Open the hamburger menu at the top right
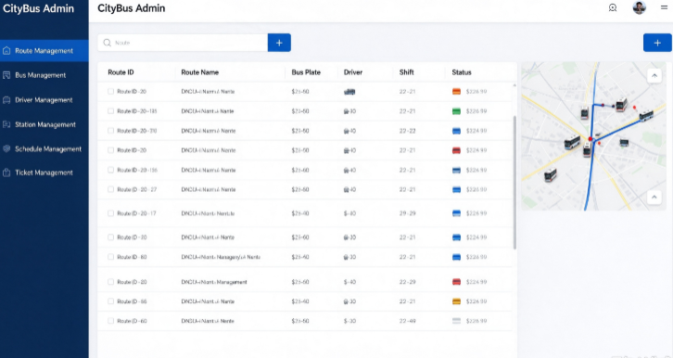673x358 pixels. (664, 7)
